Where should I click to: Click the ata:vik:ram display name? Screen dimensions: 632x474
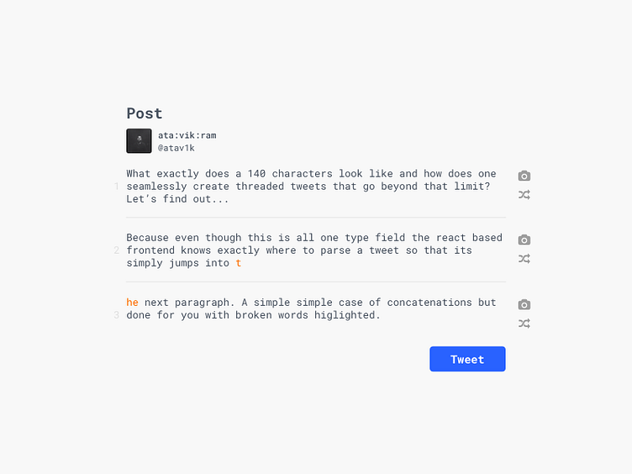tap(187, 135)
